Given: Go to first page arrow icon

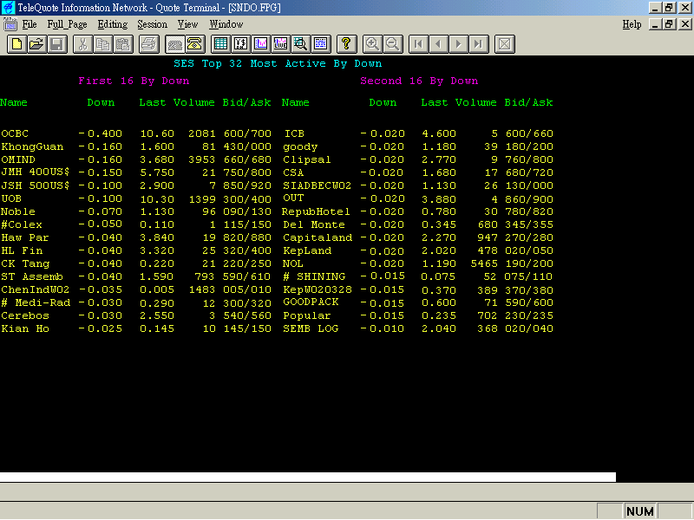Looking at the screenshot, I should [418, 44].
